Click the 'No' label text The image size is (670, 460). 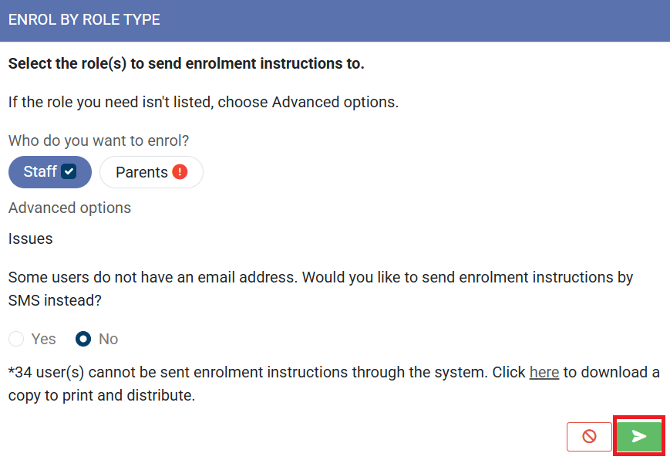(108, 339)
